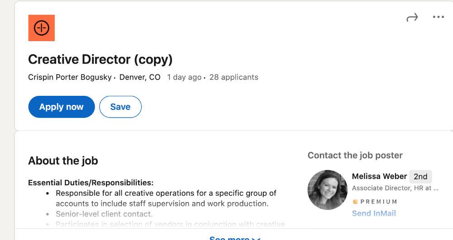Click the 28 applicants text
The height and width of the screenshot is (240, 453).
[x=234, y=77]
